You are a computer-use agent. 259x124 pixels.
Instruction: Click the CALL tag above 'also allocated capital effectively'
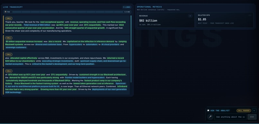click(9, 54)
